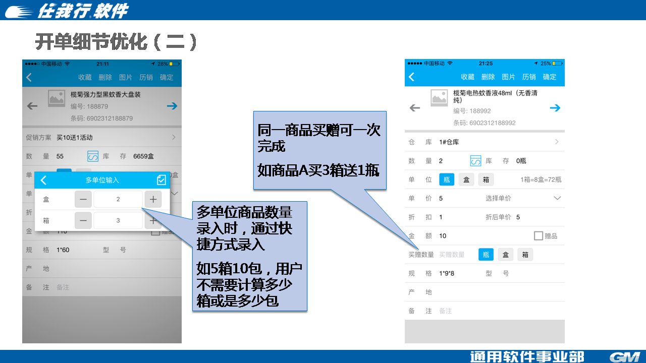Decrease the 盒 quantity with minus button
Viewport: 646px width, 363px height.
tap(83, 200)
